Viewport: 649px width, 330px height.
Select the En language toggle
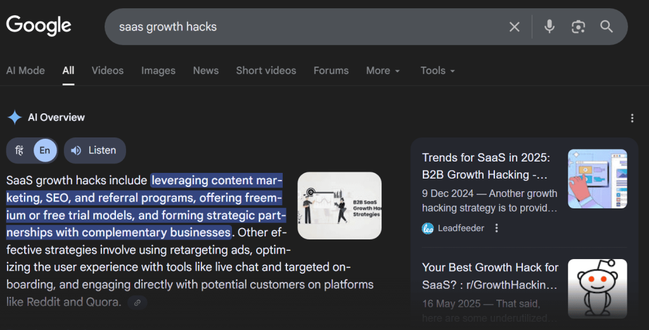pos(45,150)
